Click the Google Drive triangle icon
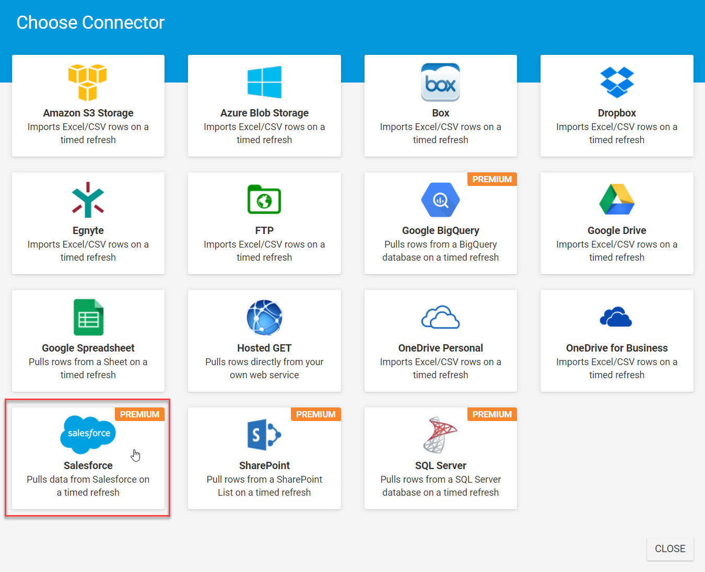 pos(617,200)
